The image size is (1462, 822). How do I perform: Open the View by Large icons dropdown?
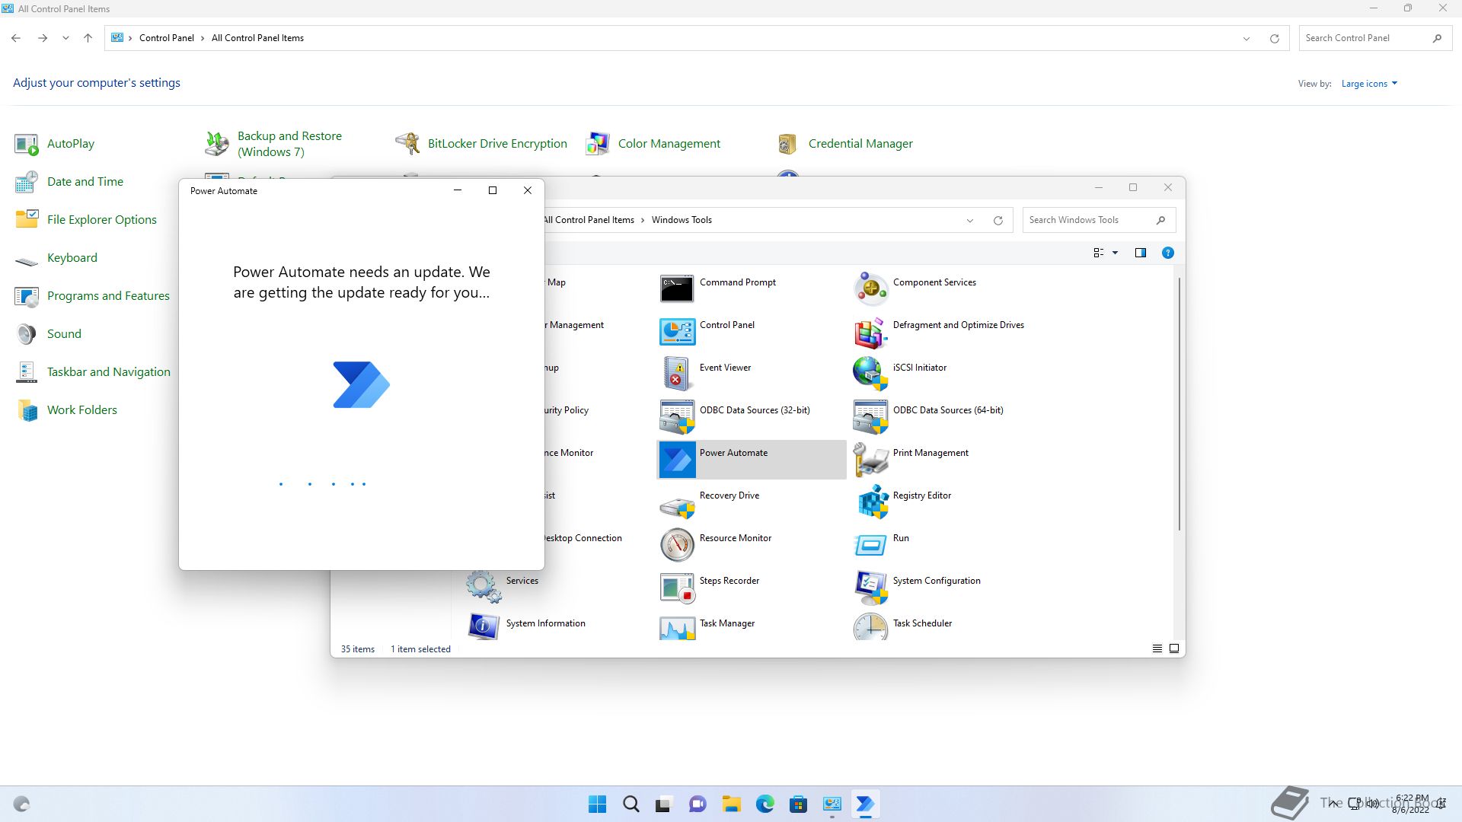(x=1369, y=84)
